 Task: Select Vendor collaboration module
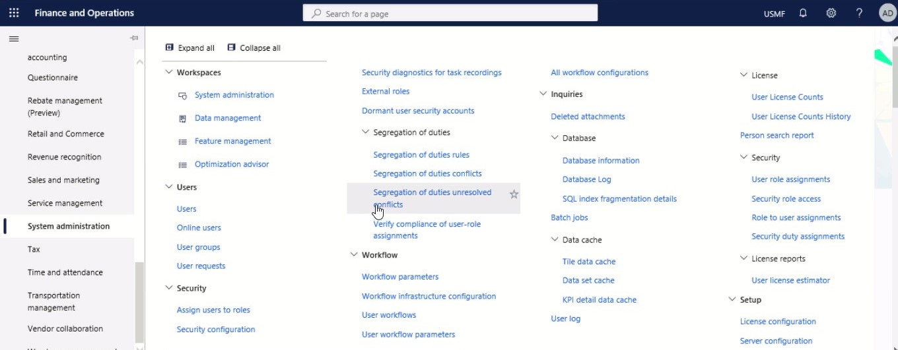point(65,328)
